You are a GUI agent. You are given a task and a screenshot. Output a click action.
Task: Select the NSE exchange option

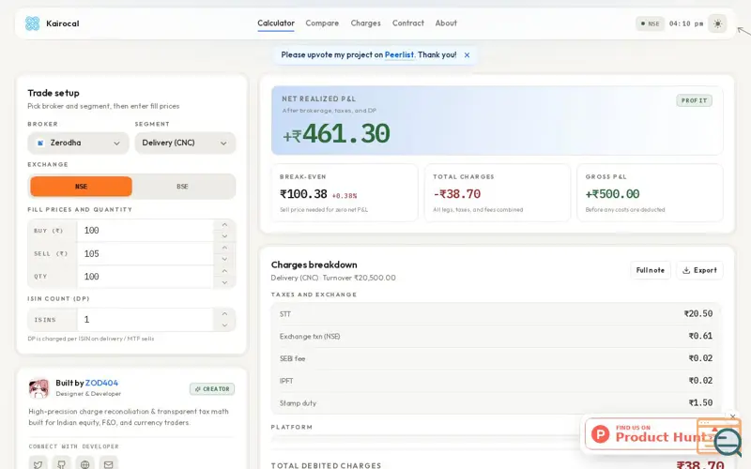point(81,187)
